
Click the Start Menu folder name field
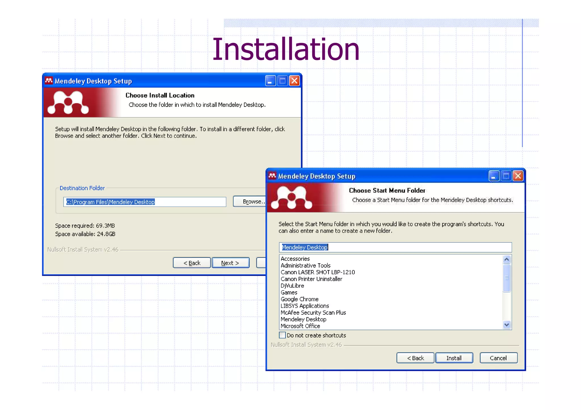pyautogui.click(x=395, y=247)
